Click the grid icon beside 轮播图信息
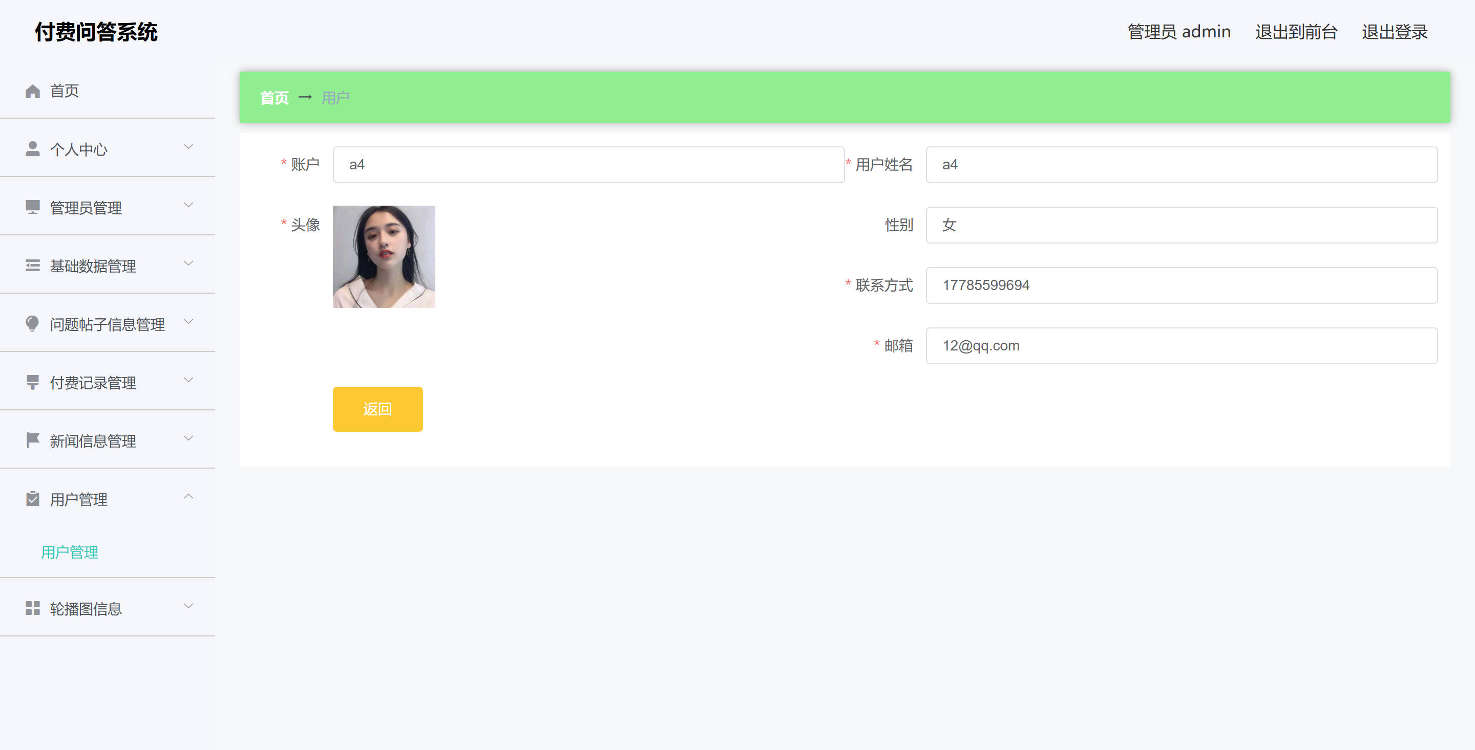1475x750 pixels. (x=33, y=608)
